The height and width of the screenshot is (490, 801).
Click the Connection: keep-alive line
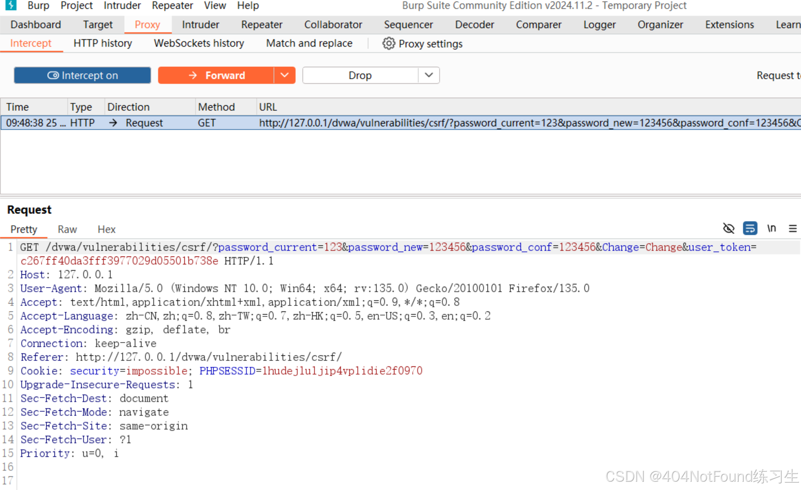[x=88, y=343]
